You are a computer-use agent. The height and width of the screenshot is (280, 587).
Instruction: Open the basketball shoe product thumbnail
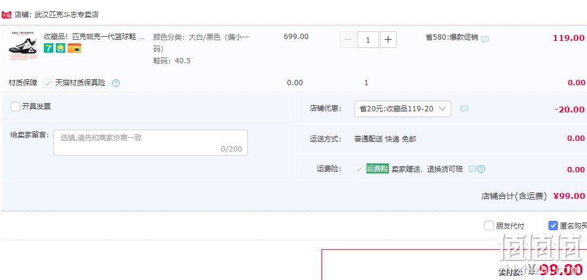point(23,45)
